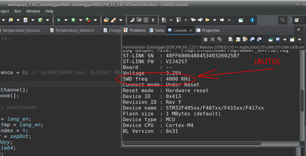The image size is (306, 156).
Task: Click the Previous Annotation icon
Action: tap(178, 20)
